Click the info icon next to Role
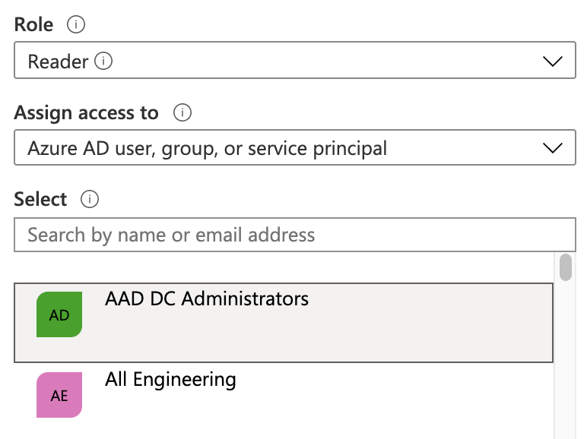This screenshot has height=439, width=587. click(x=76, y=25)
